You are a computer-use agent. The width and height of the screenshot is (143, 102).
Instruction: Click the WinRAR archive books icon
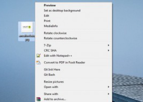tap(39, 99)
